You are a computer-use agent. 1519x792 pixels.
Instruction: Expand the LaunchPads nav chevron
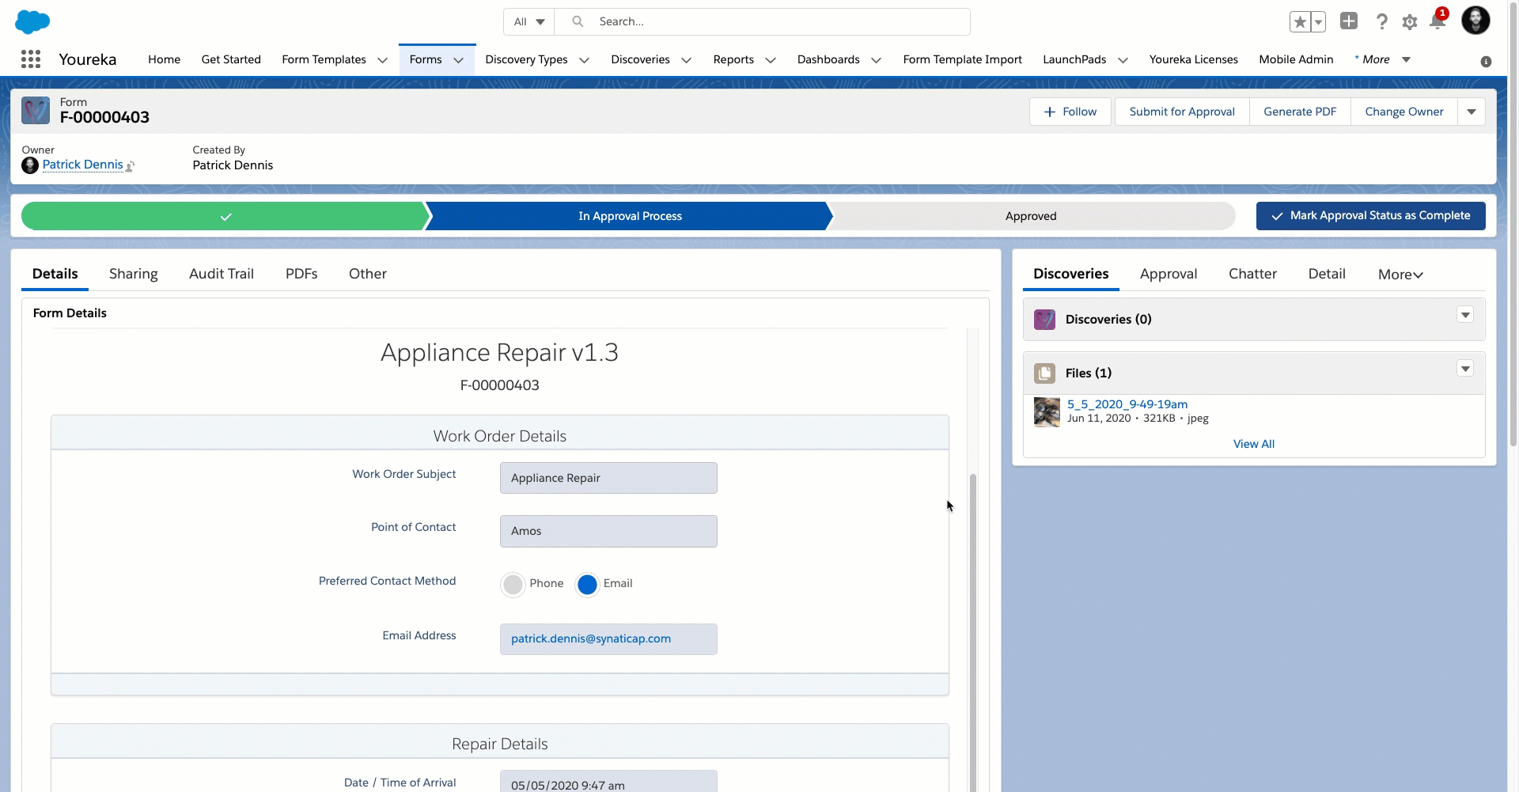pyautogui.click(x=1123, y=60)
